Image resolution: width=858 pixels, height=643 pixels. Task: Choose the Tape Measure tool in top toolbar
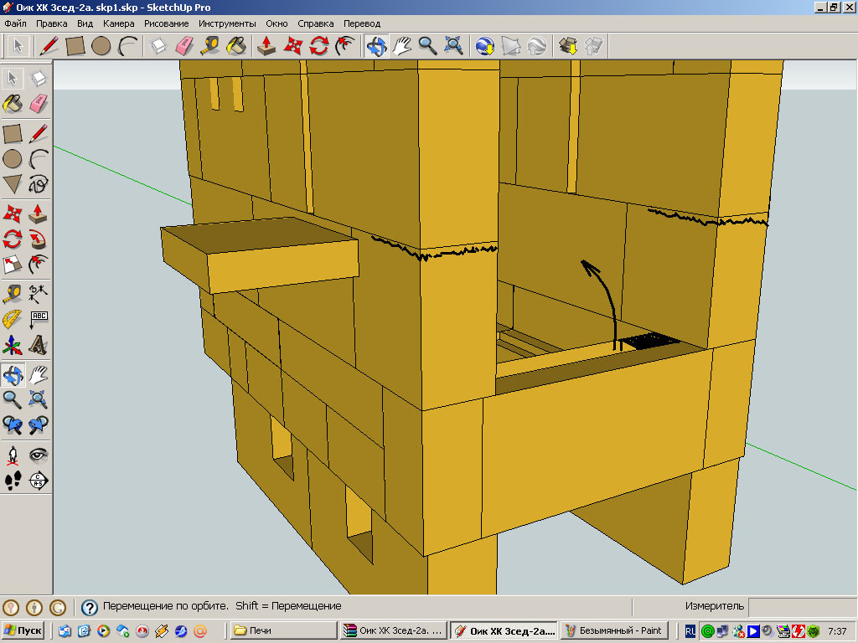210,45
